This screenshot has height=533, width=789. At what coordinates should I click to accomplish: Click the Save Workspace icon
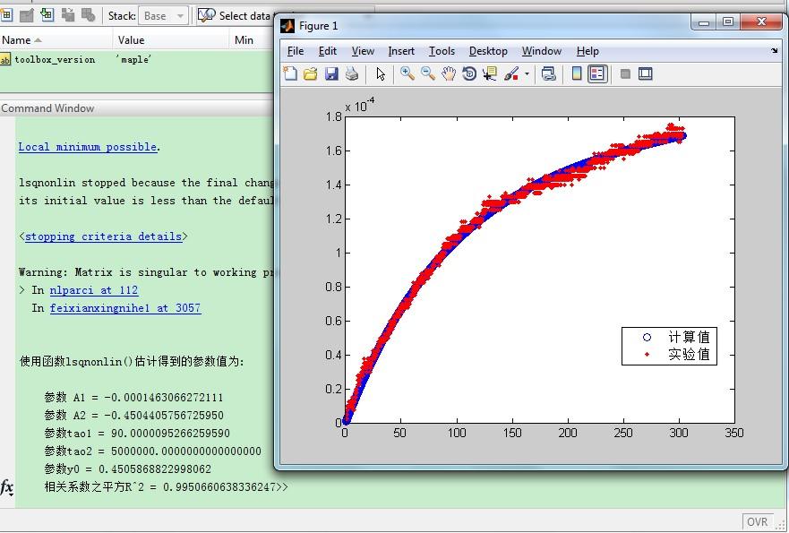67,15
